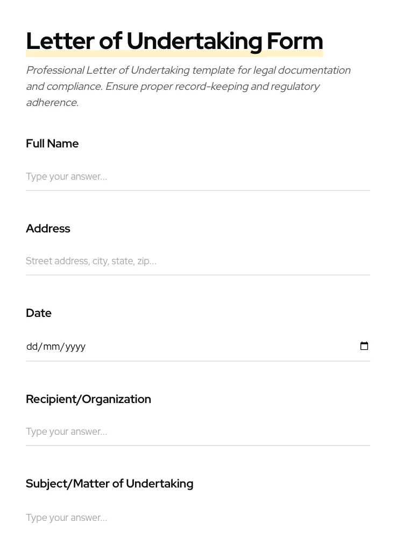The height and width of the screenshot is (551, 396).
Task: Click the Full Name answer field
Action: (197, 176)
